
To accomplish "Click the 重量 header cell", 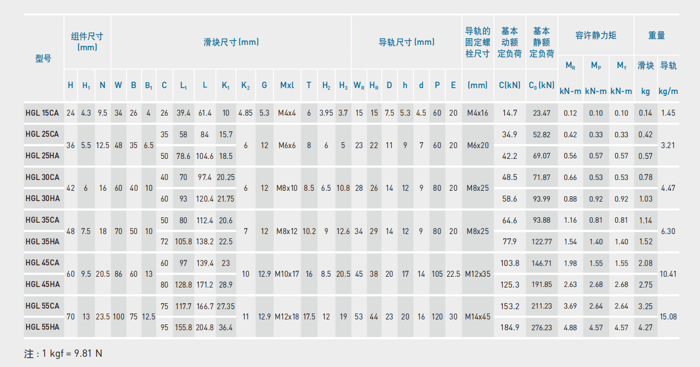I will (657, 36).
